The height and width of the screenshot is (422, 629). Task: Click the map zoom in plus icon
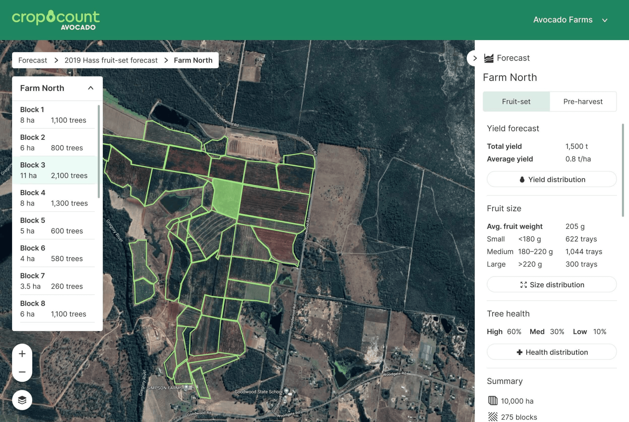(x=22, y=353)
